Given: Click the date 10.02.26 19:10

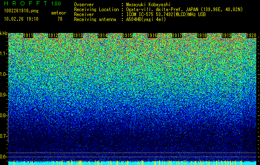Looking at the screenshot, I should 21,19.
